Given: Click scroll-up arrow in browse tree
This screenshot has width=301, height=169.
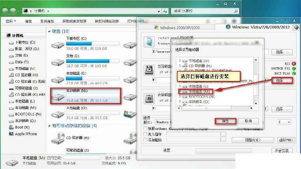Looking at the screenshot, I should tap(256, 60).
